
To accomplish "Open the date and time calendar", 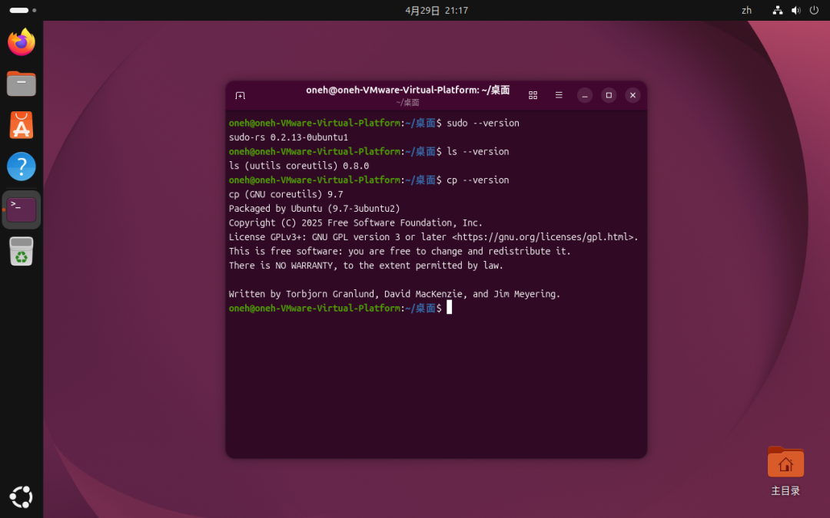I will 437,11.
